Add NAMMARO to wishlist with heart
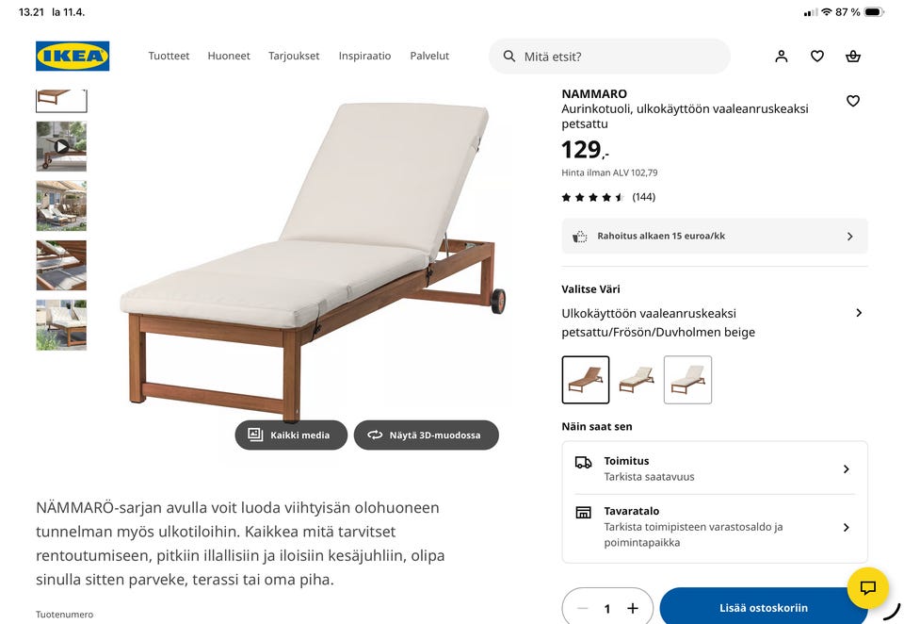Image resolution: width=904 pixels, height=624 pixels. [853, 101]
